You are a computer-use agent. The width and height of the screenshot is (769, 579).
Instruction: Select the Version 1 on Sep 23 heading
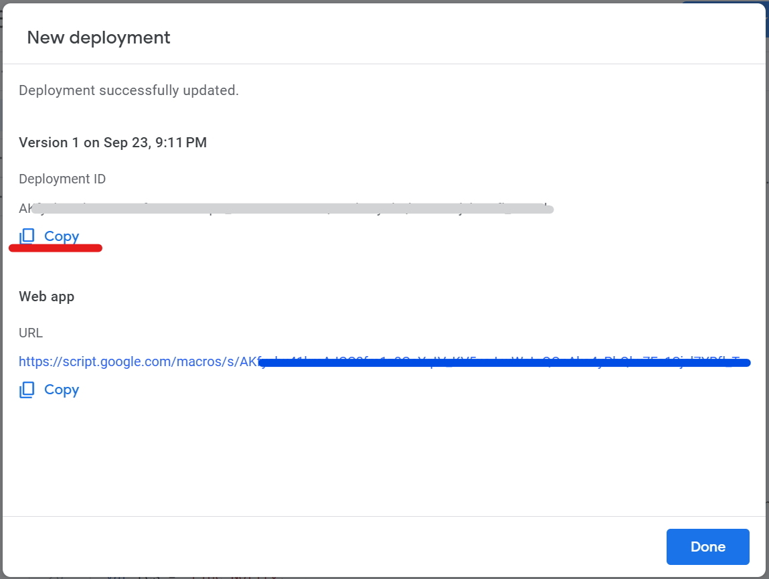point(113,143)
